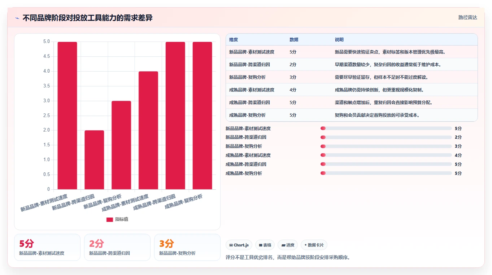Image resolution: width=492 pixels, height=275 pixels.
Task: Click progress bar for 成熟品牌-素材测试速度
Action: click(386, 155)
